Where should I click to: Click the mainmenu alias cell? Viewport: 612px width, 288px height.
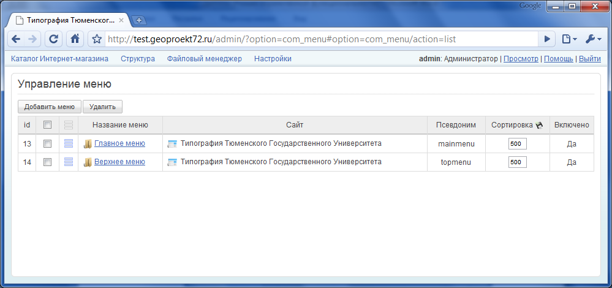(x=456, y=144)
